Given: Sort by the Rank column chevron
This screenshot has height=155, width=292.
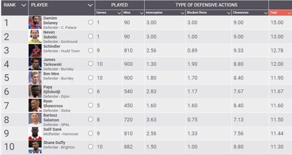Looking at the screenshot, I should [x=24, y=5].
